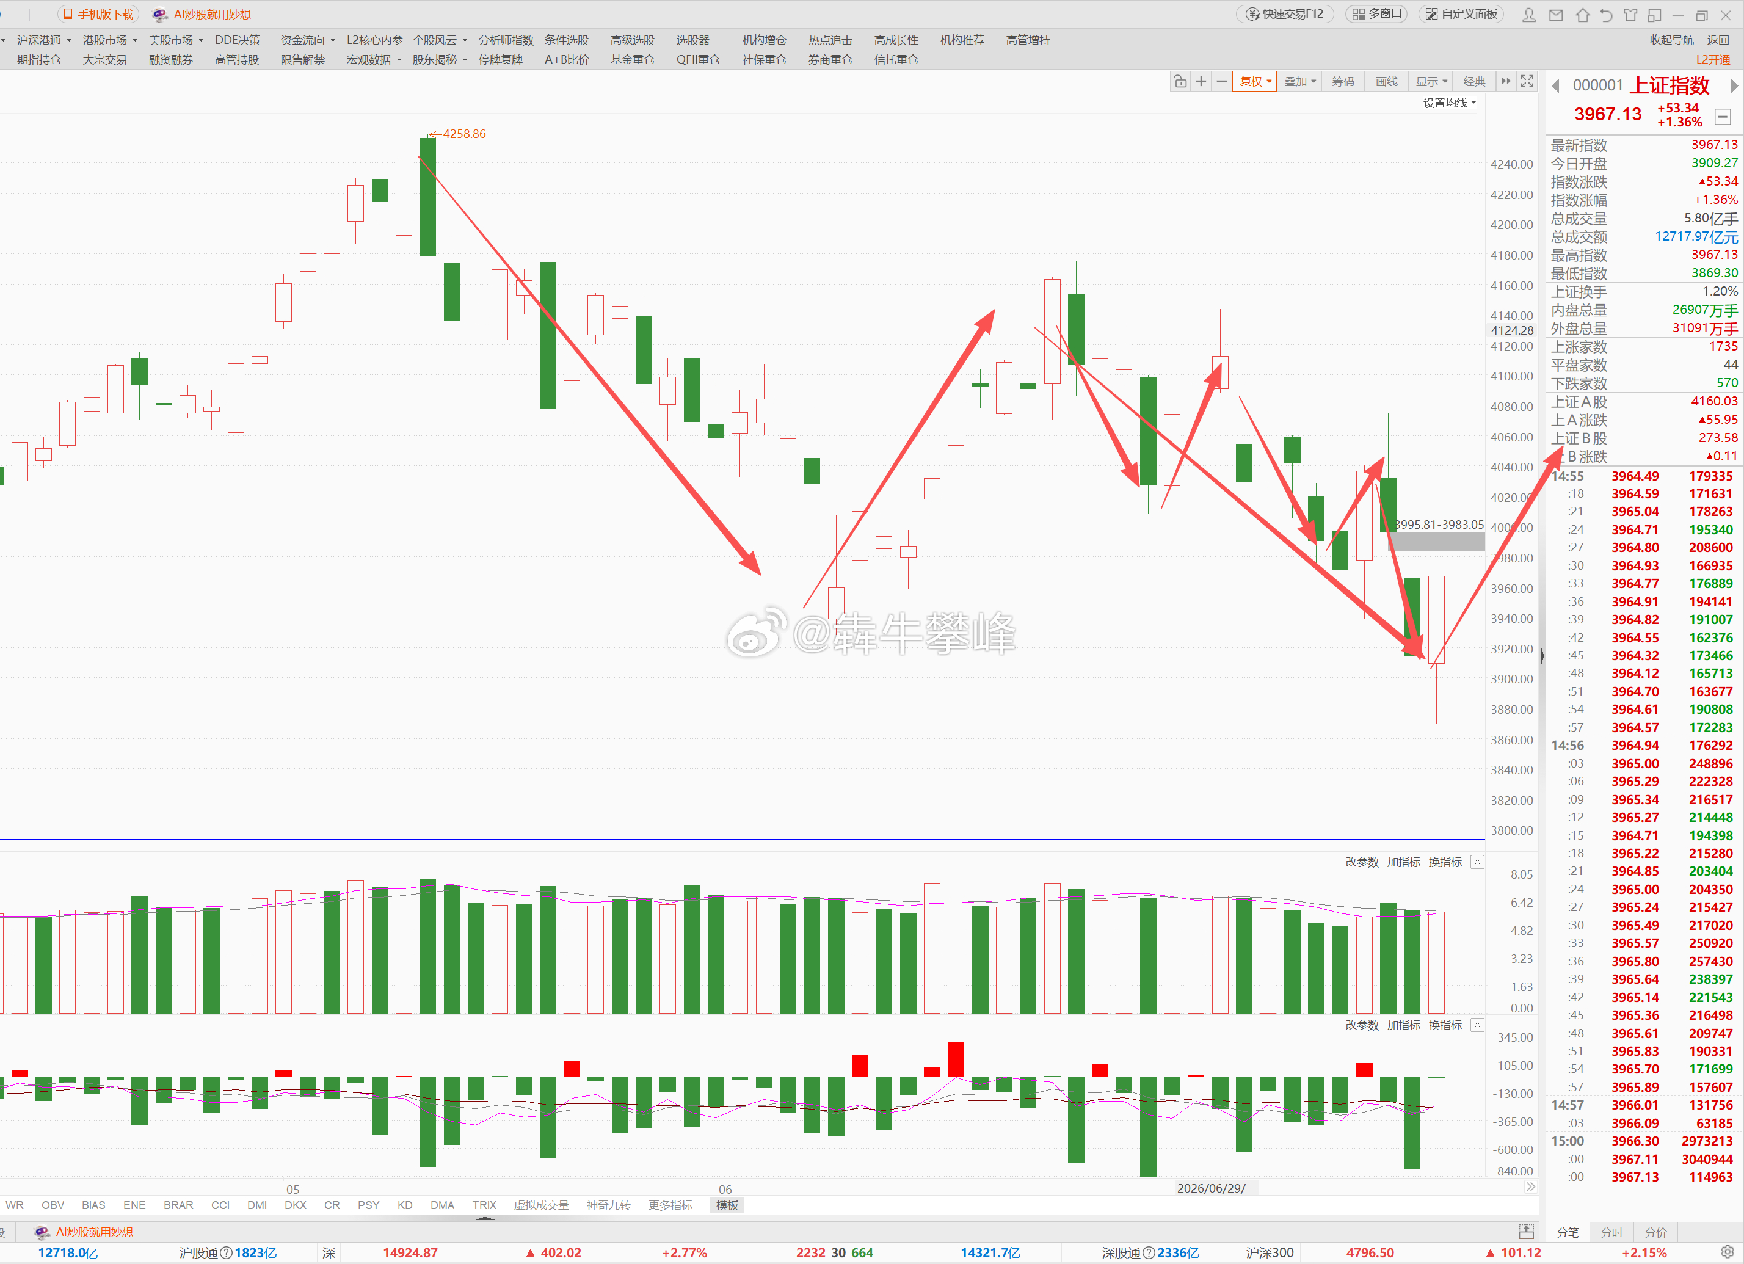
Task: Click 模板 template tab
Action: coord(727,1205)
